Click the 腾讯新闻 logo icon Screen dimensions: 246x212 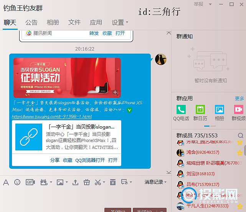click(x=29, y=33)
